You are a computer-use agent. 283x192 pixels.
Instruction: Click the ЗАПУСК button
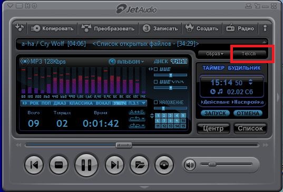tap(216, 113)
